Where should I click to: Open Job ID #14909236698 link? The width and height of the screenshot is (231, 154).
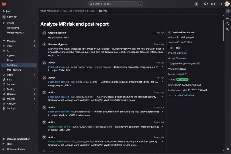coord(186,95)
